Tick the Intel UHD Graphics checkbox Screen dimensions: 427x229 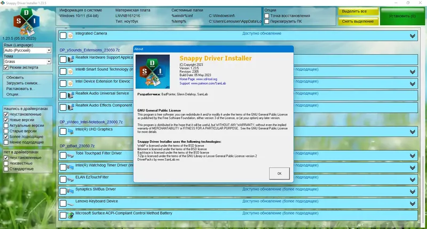[x=63, y=132]
